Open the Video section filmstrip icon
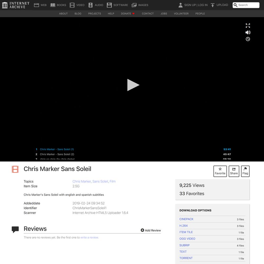Viewport: 264px width, 264px height. tap(72, 5)
